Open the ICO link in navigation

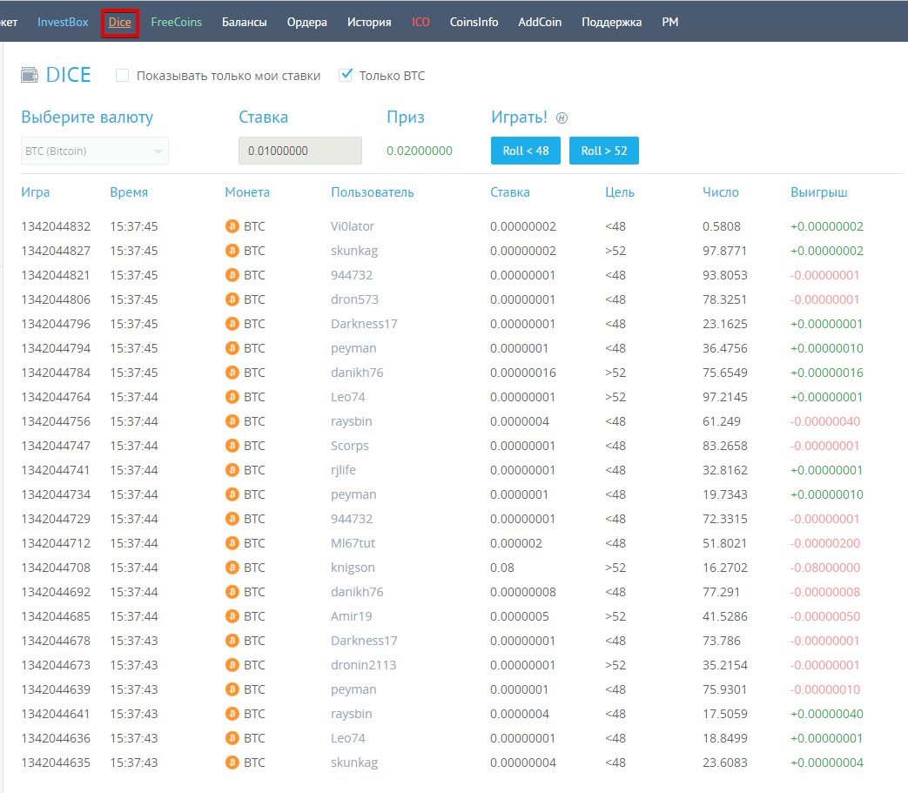(x=420, y=22)
